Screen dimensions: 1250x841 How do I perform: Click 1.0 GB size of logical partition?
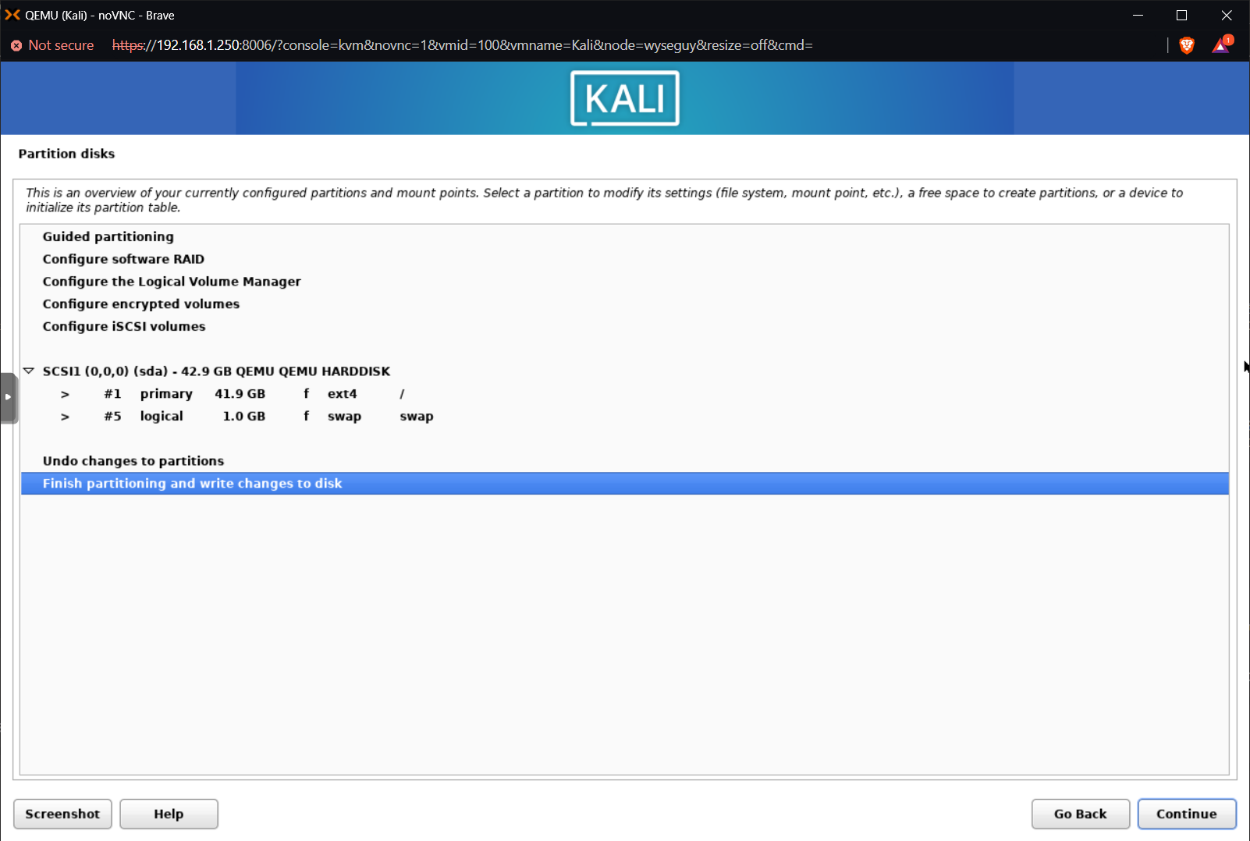pyautogui.click(x=243, y=417)
